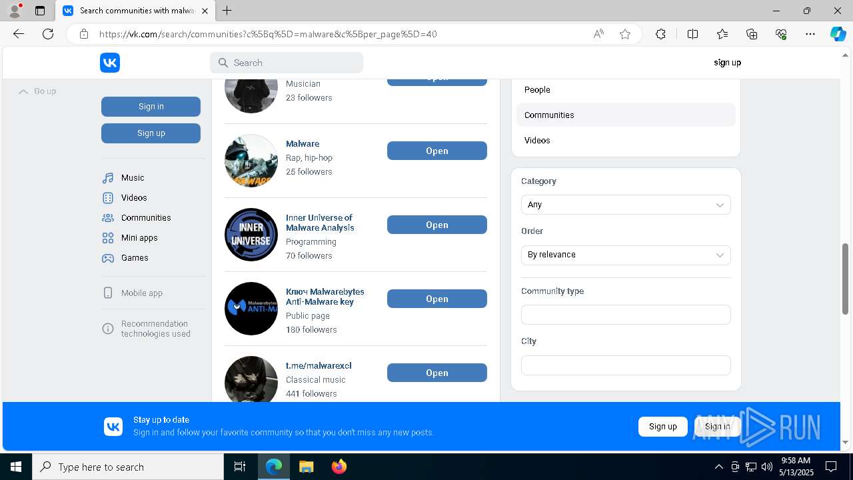
Task: Click the header sign up link
Action: pyautogui.click(x=727, y=63)
